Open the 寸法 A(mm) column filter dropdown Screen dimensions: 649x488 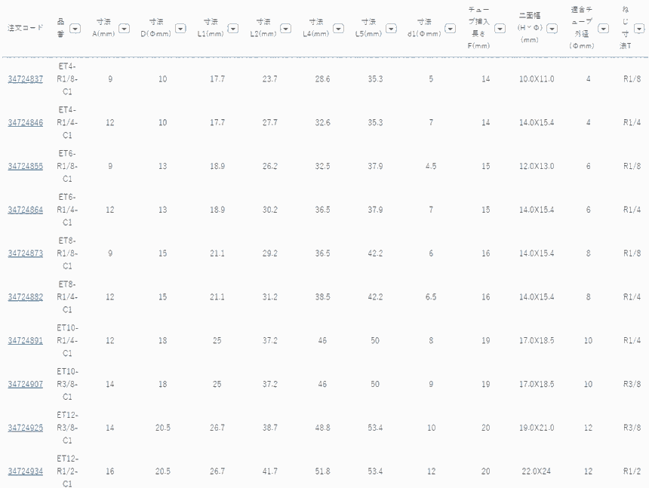pyautogui.click(x=125, y=29)
